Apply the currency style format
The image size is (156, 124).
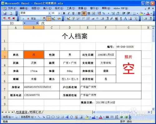pyautogui.click(x=99, y=13)
